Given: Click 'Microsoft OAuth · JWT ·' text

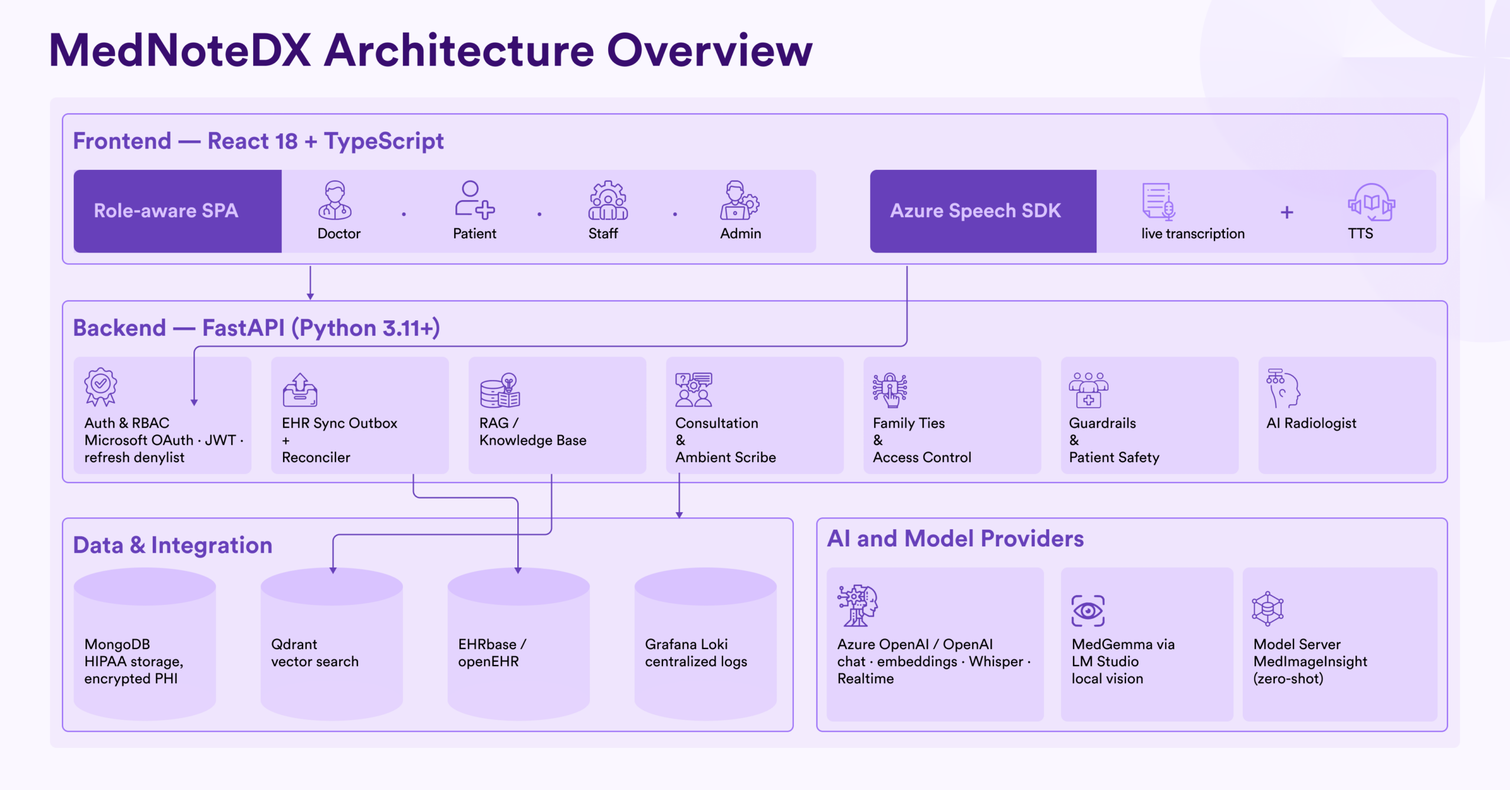Looking at the screenshot, I should pyautogui.click(x=164, y=440).
